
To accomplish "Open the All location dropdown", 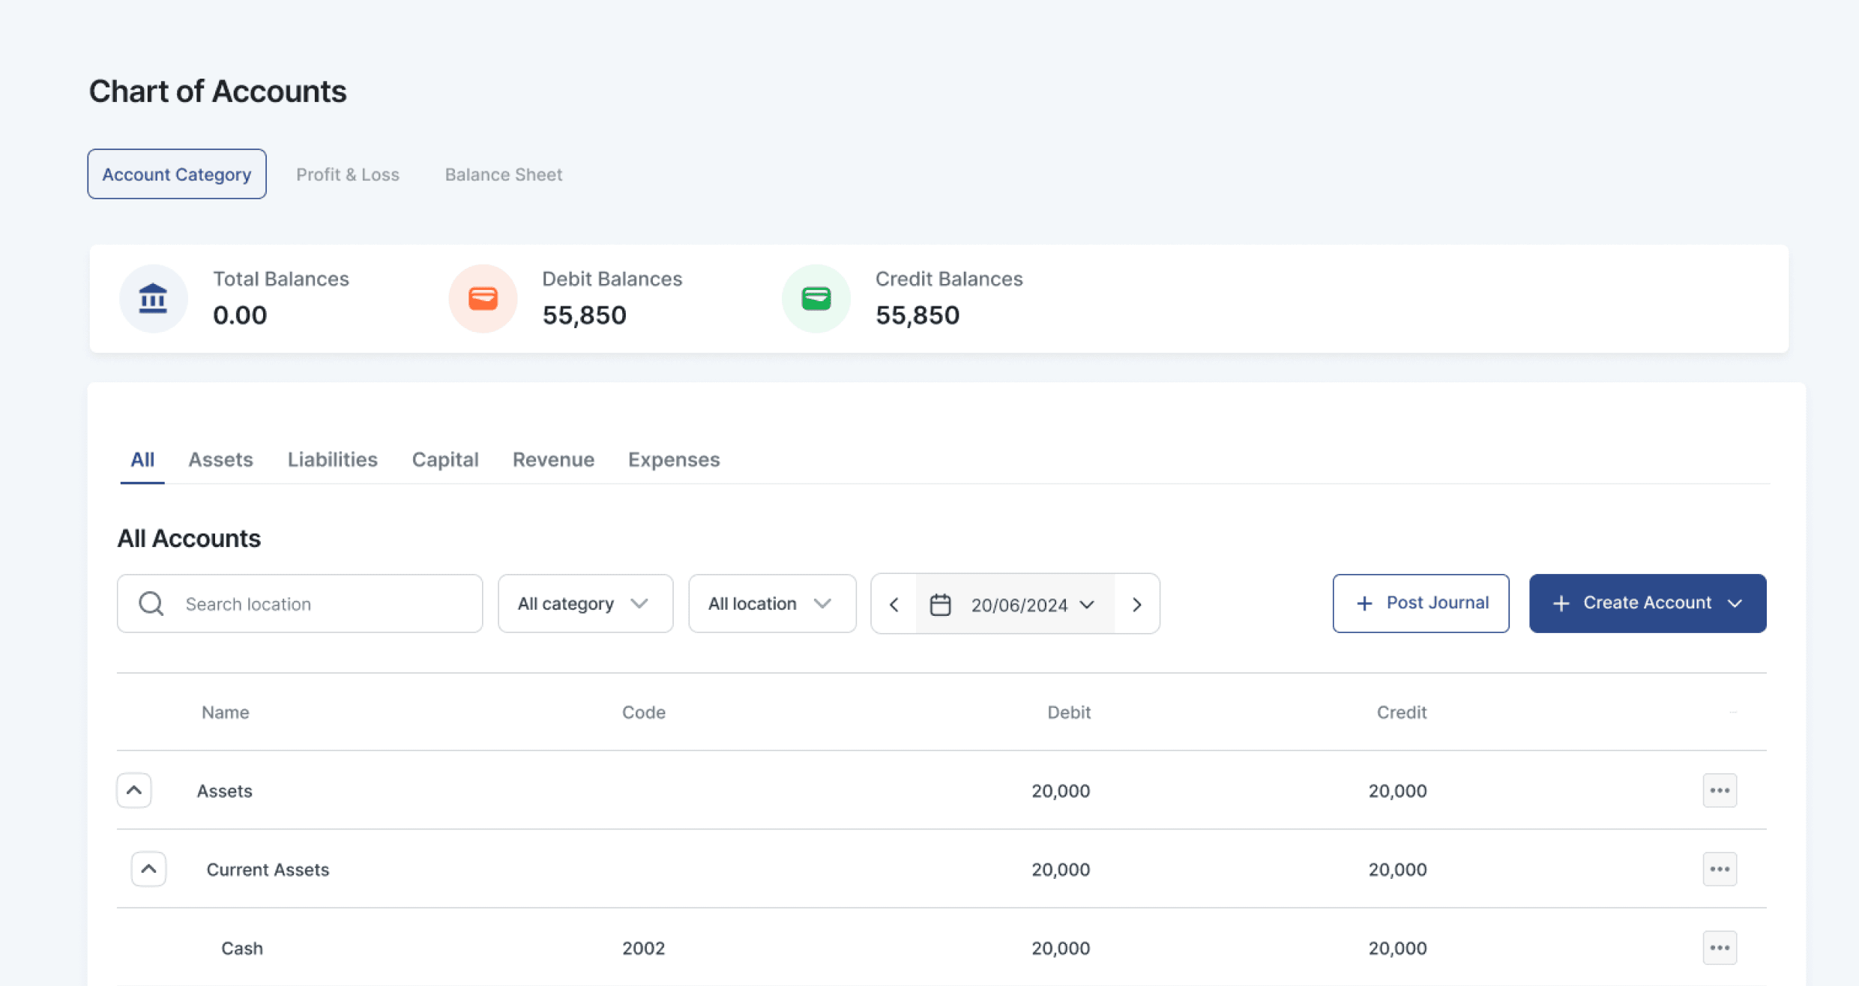I will point(771,604).
